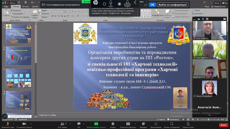Switch to reading view icon
The width and height of the screenshot is (230, 129).
point(193,120)
